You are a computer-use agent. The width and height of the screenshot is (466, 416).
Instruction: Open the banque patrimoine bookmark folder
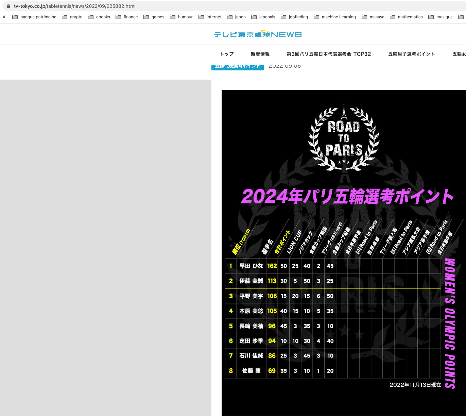[x=34, y=17]
